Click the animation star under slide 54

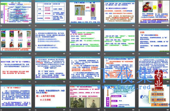105,82
